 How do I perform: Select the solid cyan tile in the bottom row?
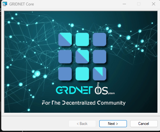coord(82,74)
